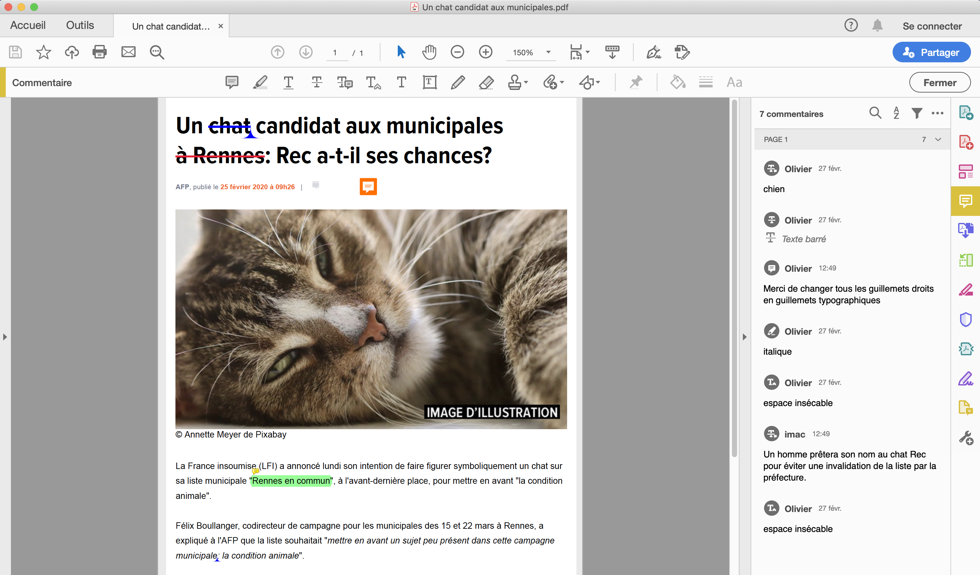Search comments with the magnifier icon
Screen dimensions: 980x575
[875, 113]
